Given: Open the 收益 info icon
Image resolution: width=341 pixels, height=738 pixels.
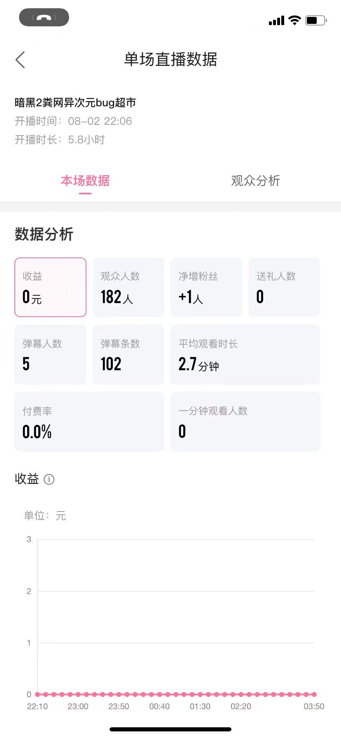Looking at the screenshot, I should (x=49, y=479).
